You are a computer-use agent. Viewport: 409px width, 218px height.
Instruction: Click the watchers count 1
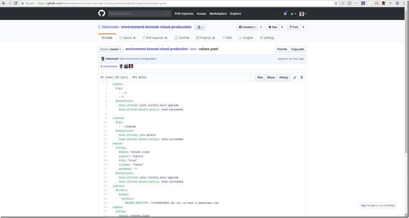[x=261, y=27]
